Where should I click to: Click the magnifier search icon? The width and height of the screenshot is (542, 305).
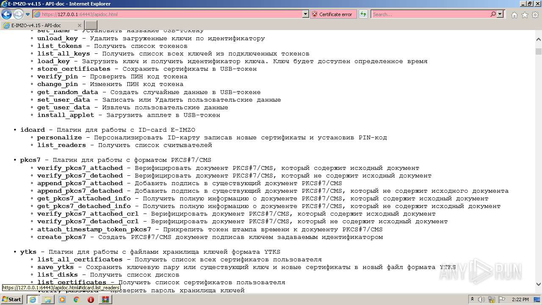pos(493,14)
